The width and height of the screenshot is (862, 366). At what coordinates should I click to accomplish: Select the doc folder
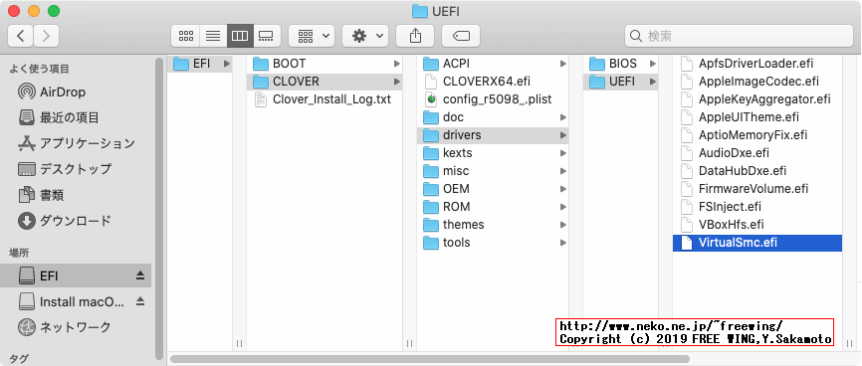(x=493, y=117)
